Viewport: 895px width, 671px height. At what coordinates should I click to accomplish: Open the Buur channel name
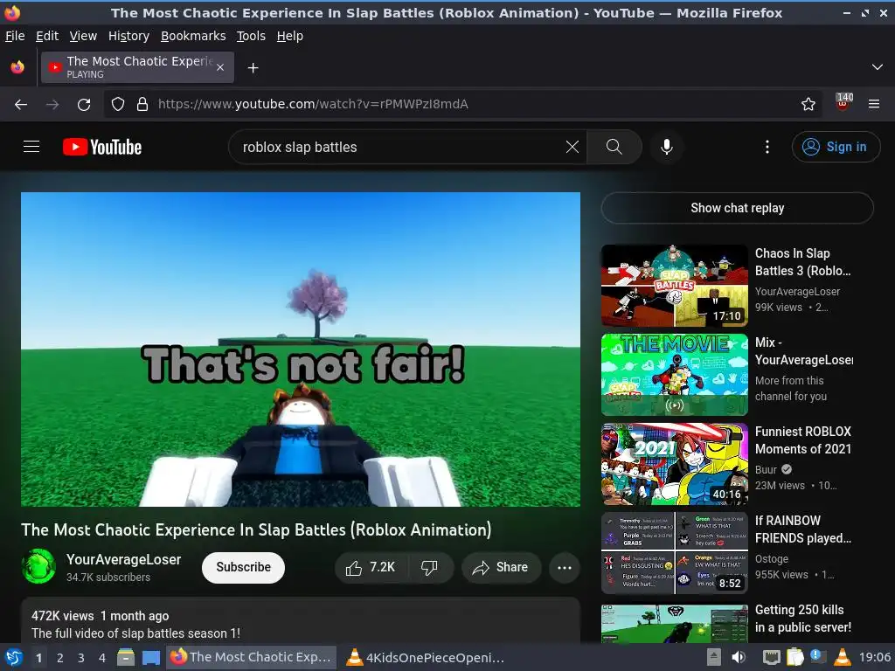pyautogui.click(x=766, y=469)
